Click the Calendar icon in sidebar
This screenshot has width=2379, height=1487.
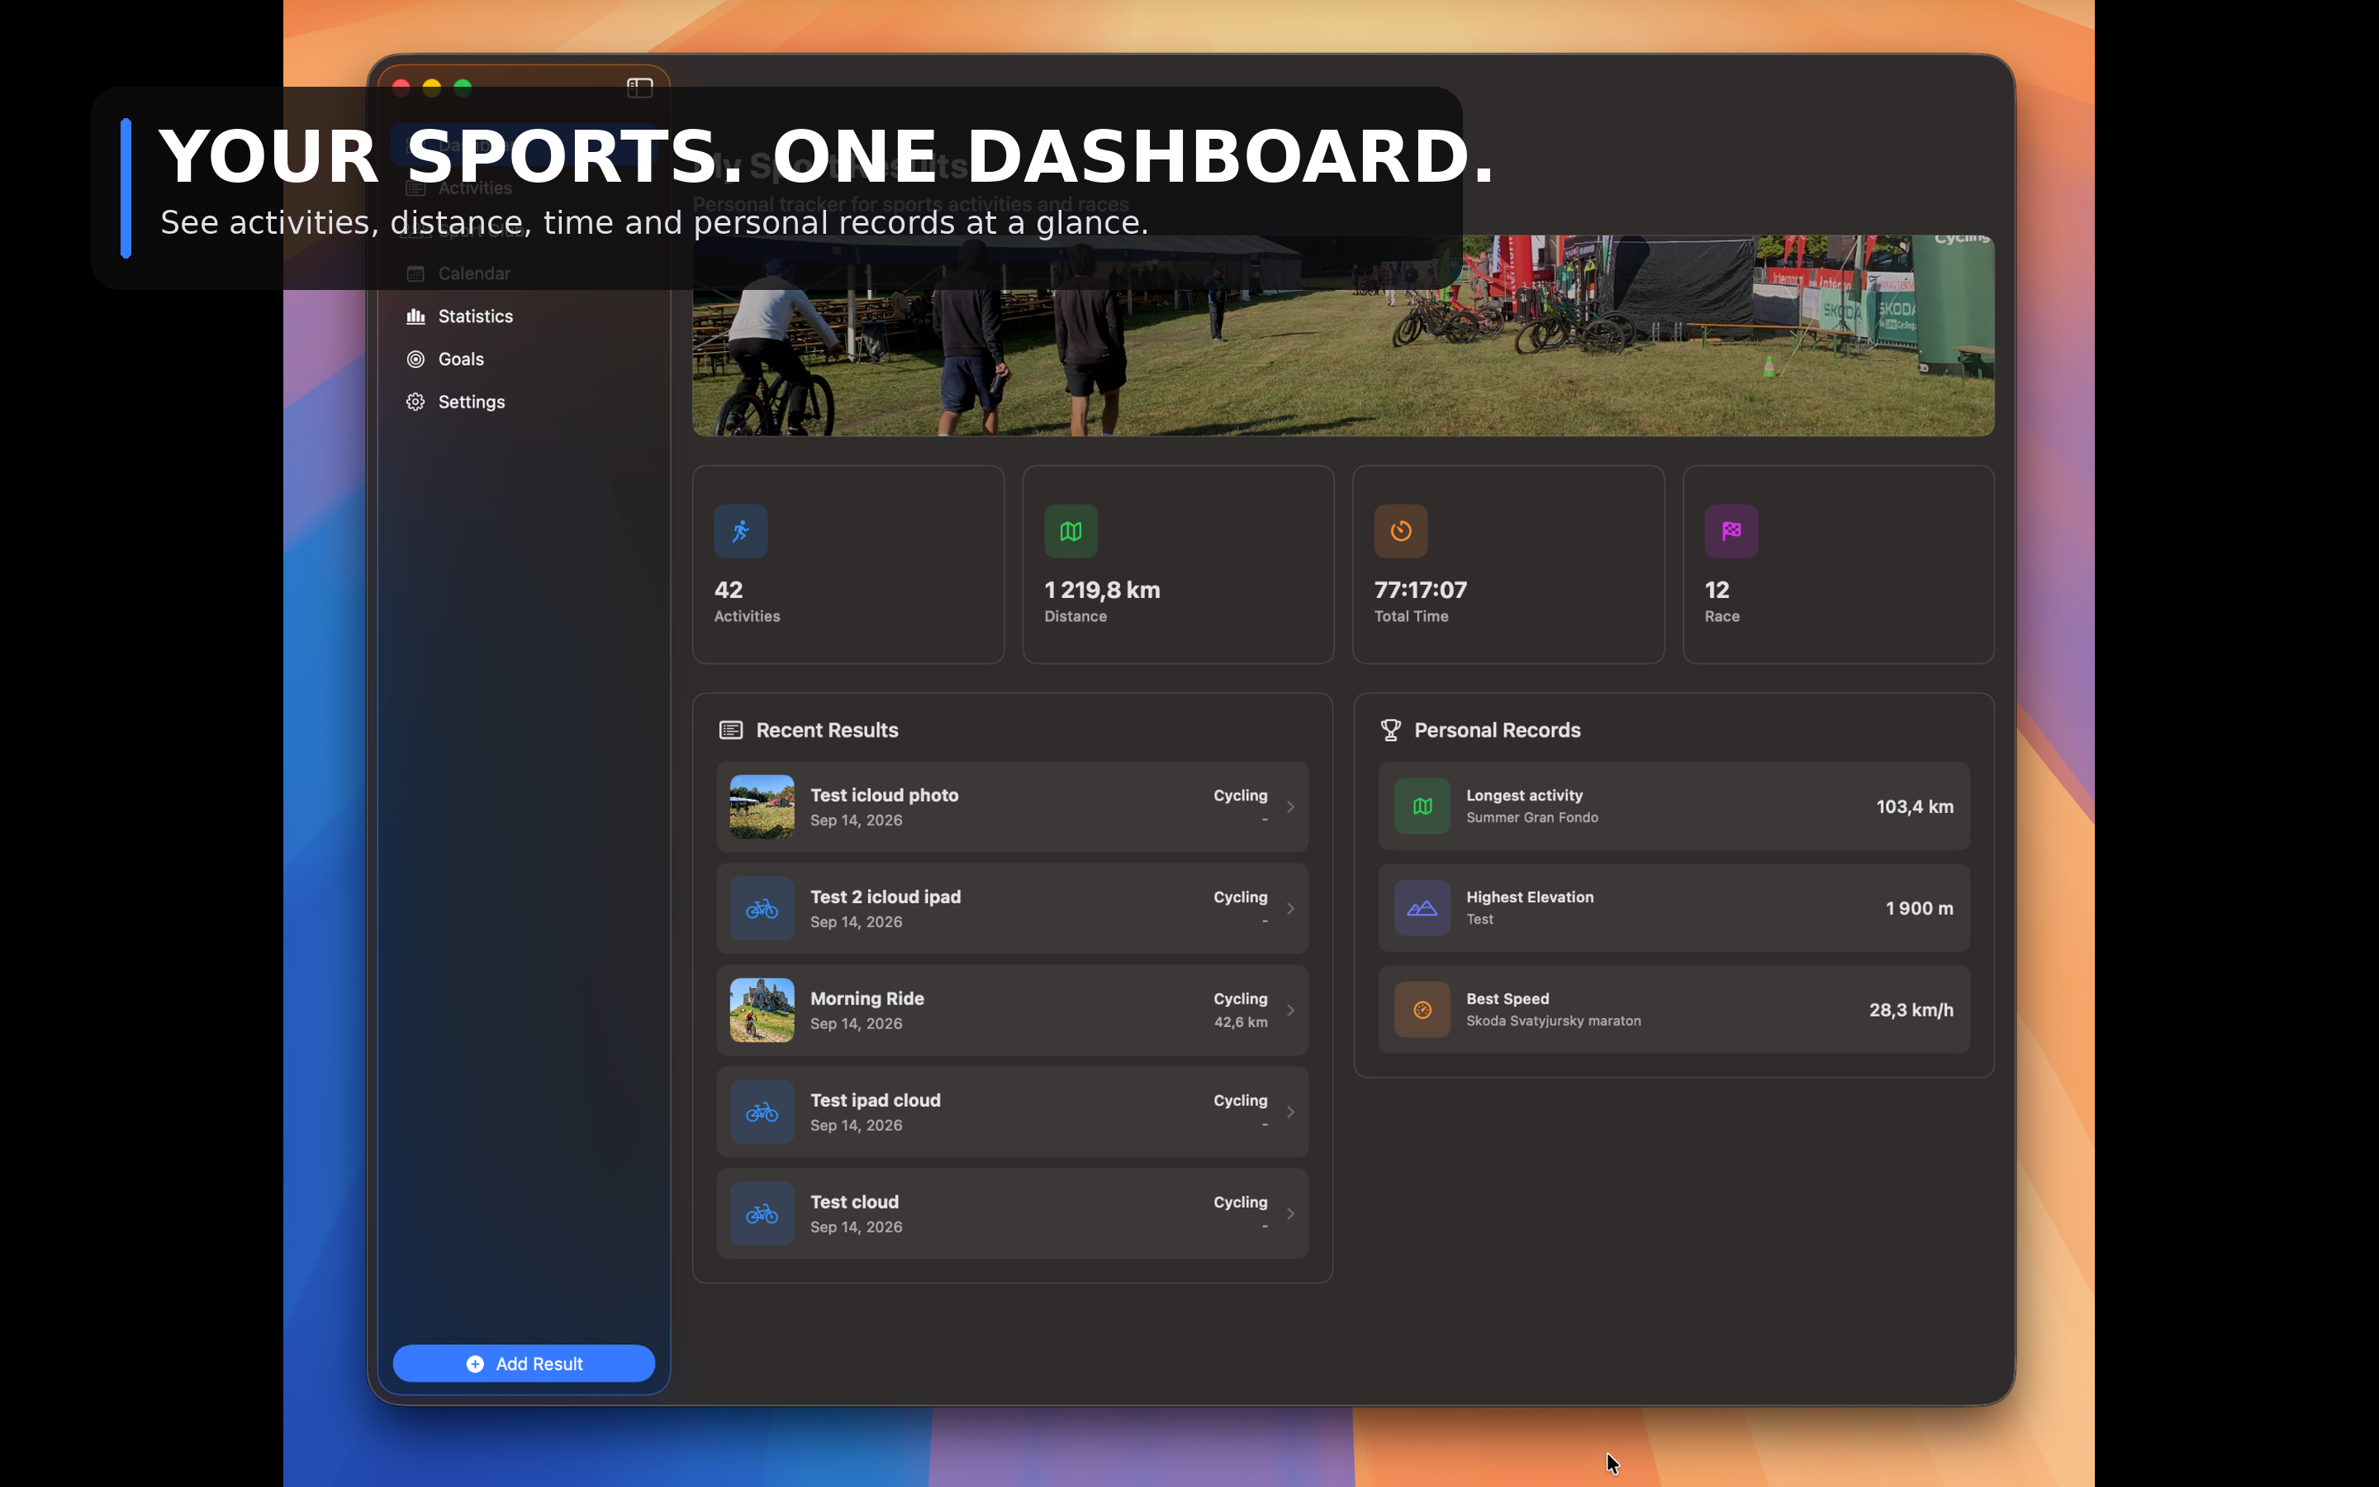415,273
